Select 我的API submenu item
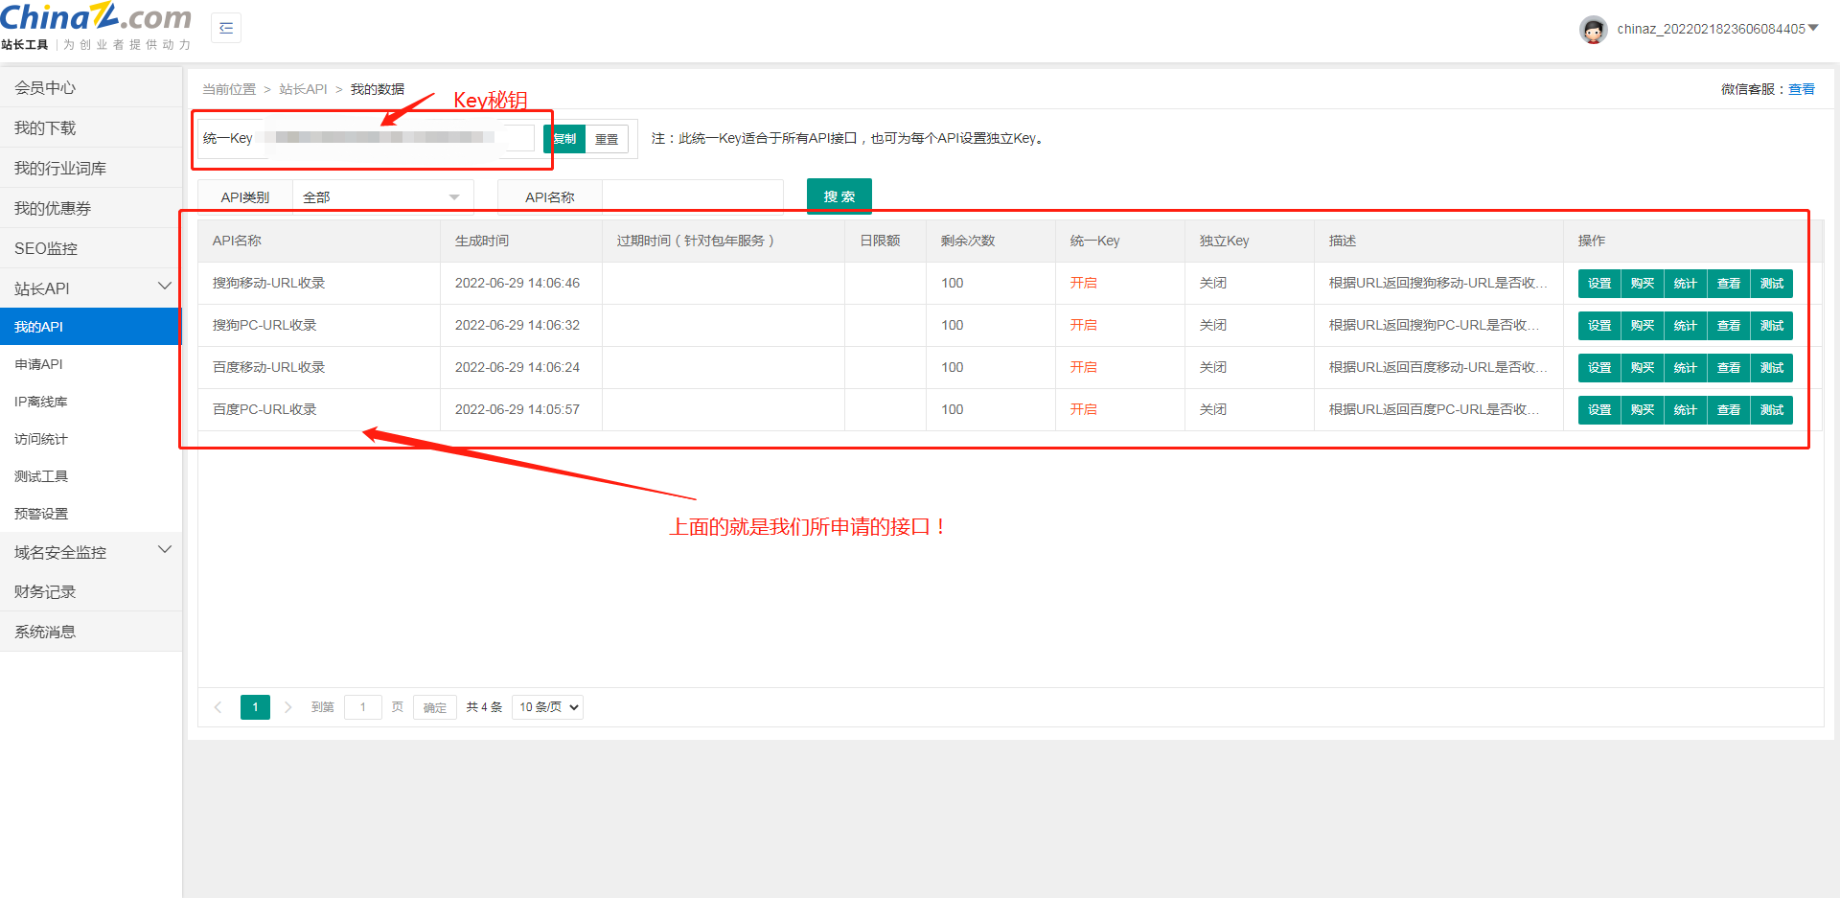 [x=91, y=327]
